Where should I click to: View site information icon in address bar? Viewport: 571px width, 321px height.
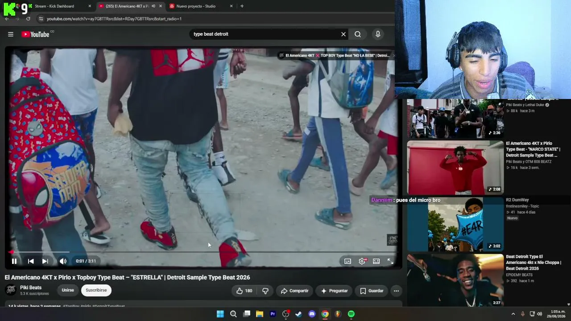click(x=41, y=19)
